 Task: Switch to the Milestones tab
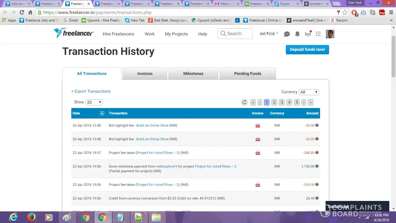(193, 74)
